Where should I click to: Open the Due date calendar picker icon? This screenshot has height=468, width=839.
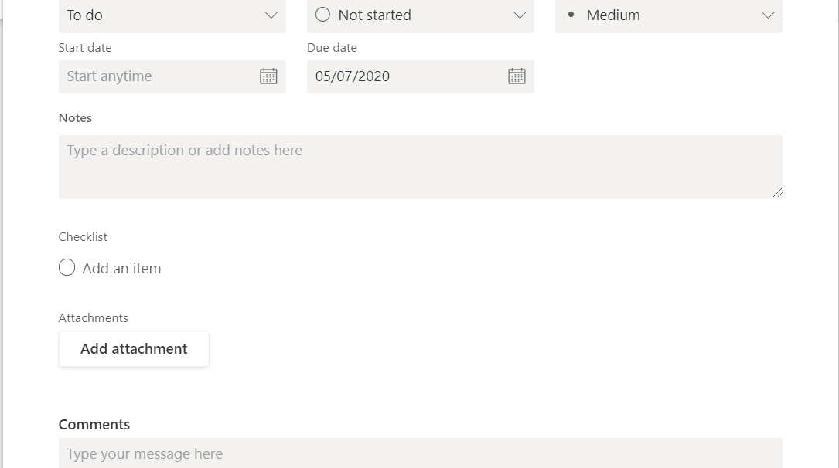coord(517,76)
